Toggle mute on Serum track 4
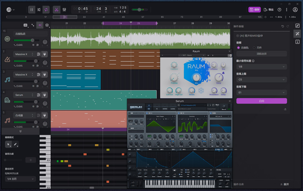Viewport: 303px width, 191px height. (x=37, y=106)
